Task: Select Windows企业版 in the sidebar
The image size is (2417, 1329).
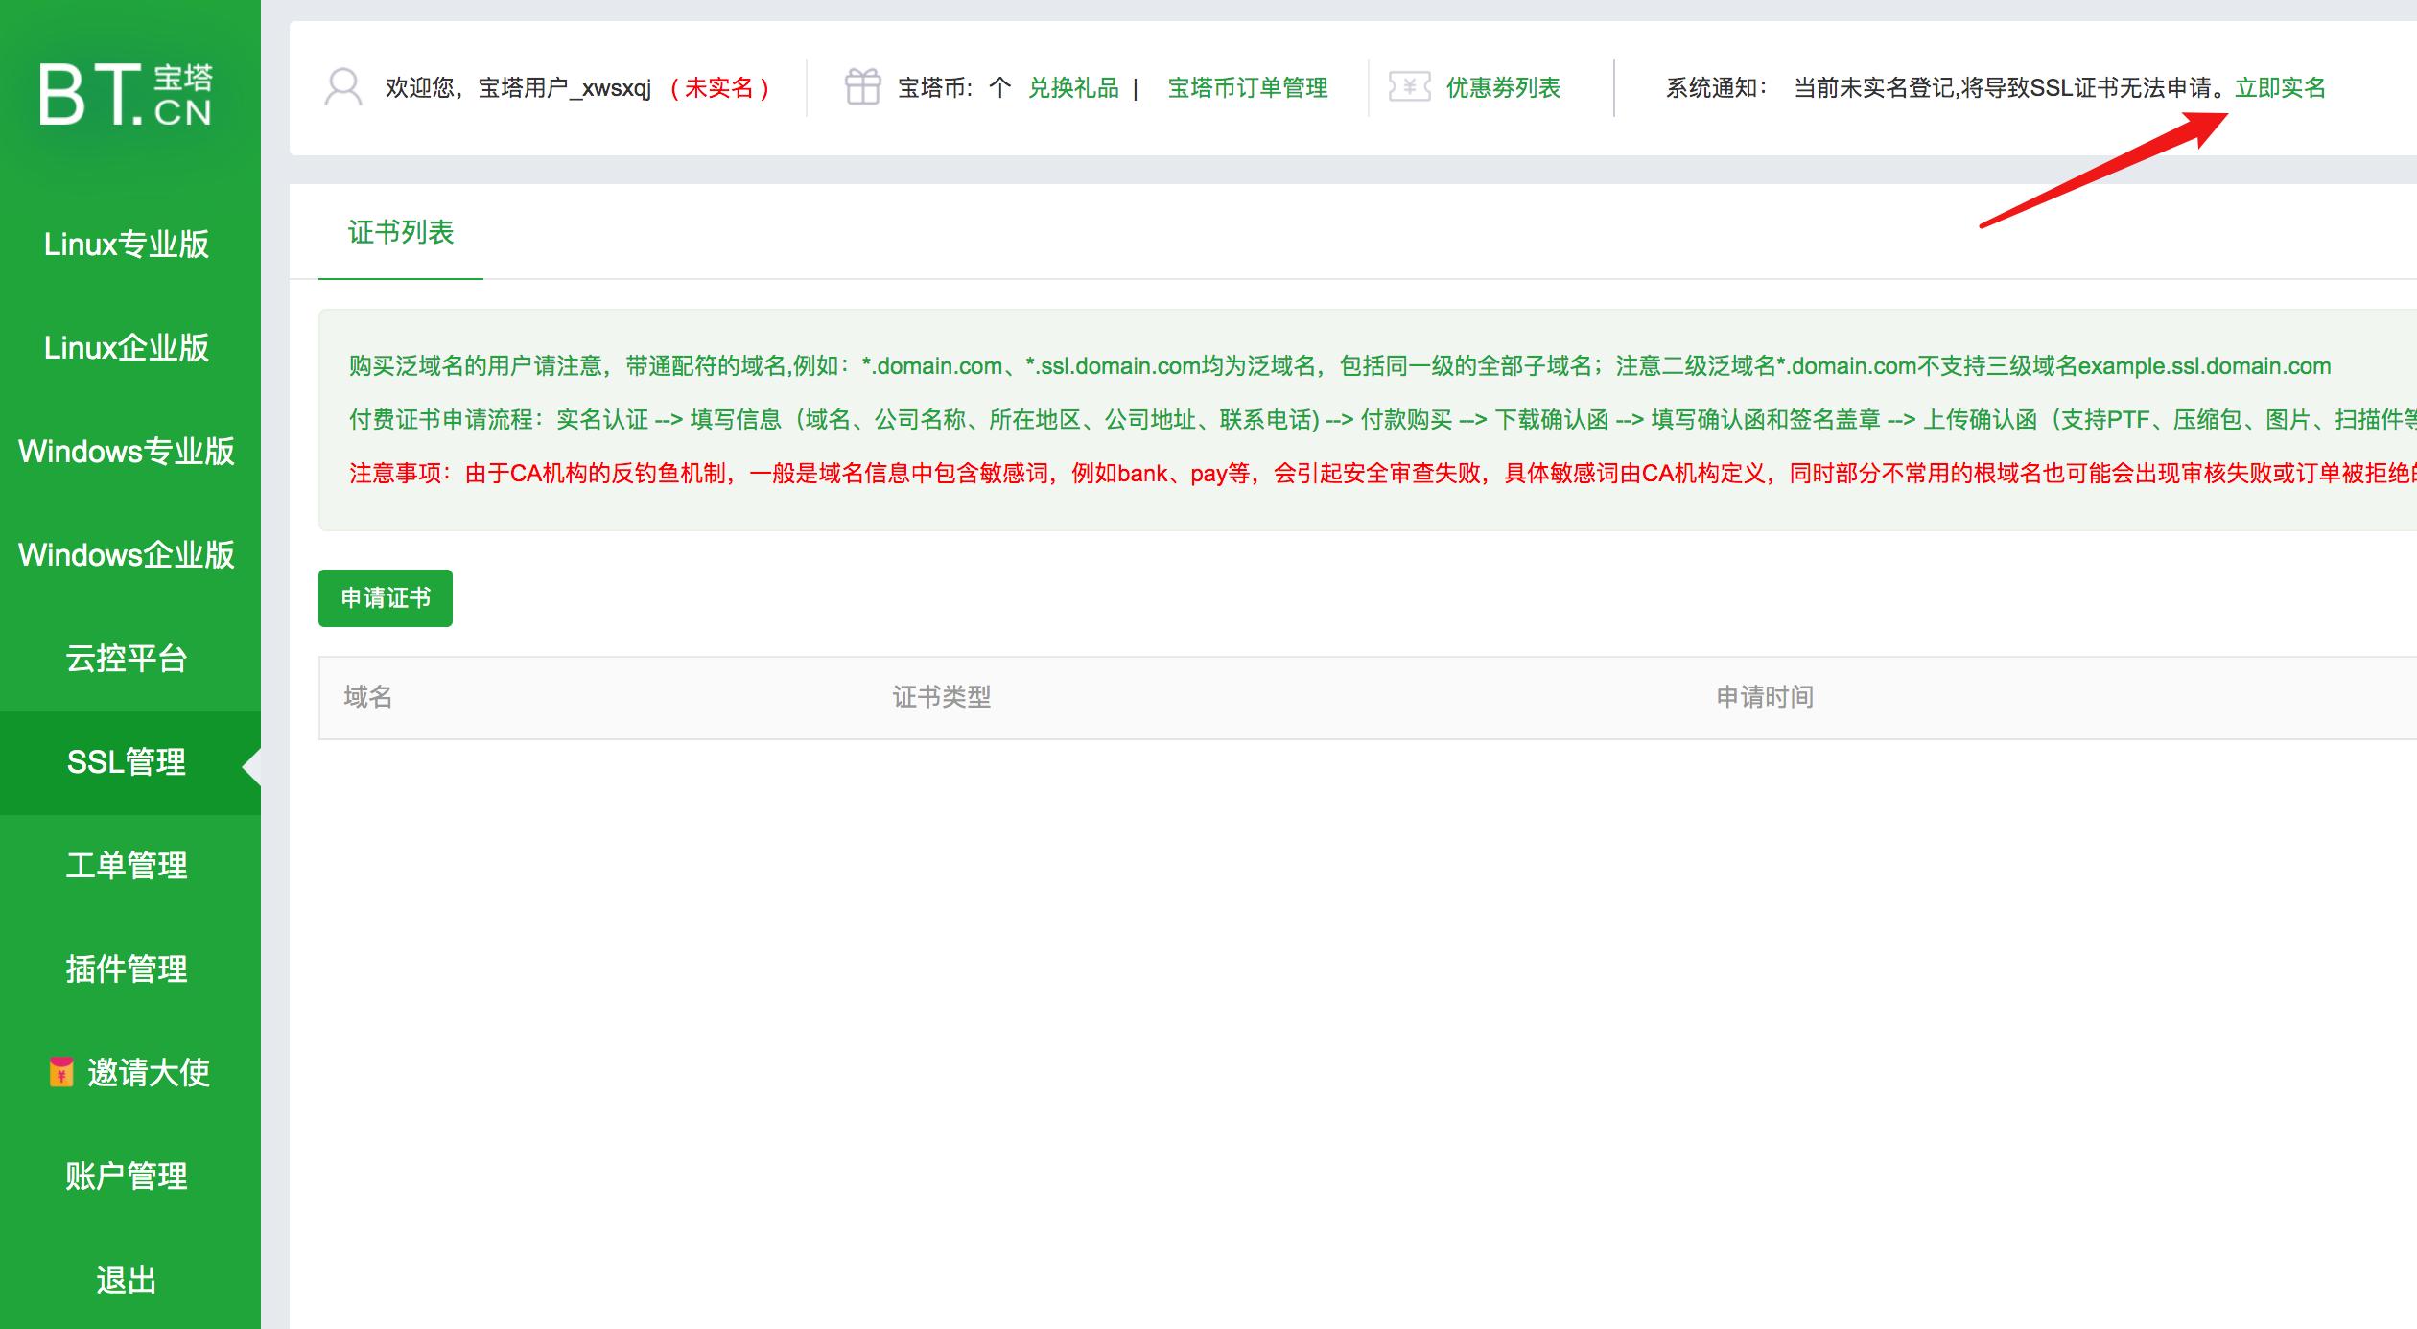Action: pyautogui.click(x=128, y=554)
